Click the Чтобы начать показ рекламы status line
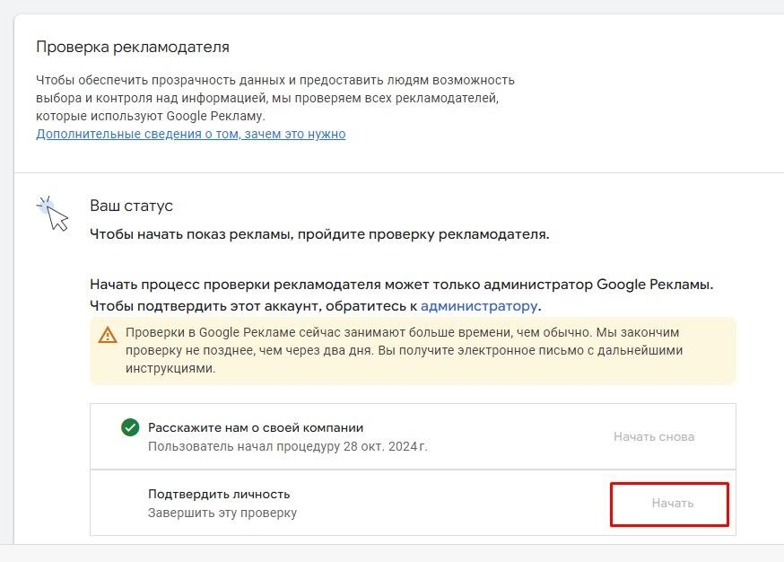 (319, 235)
